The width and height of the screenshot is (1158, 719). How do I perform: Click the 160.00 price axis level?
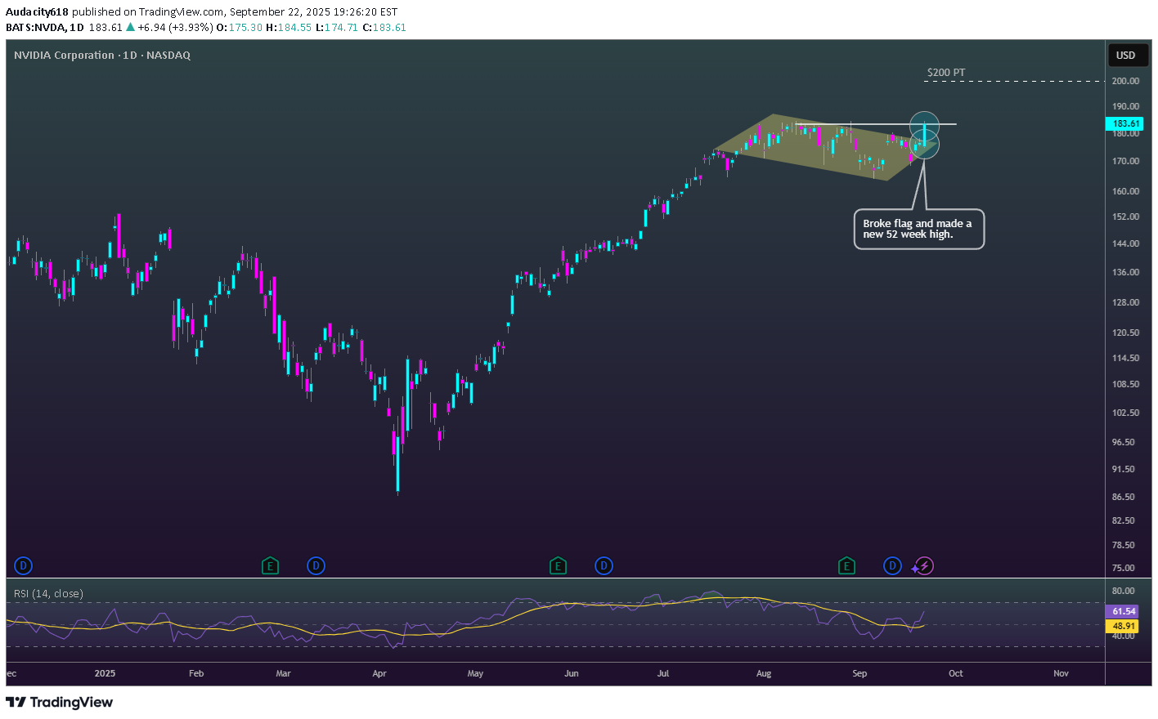tap(1125, 191)
